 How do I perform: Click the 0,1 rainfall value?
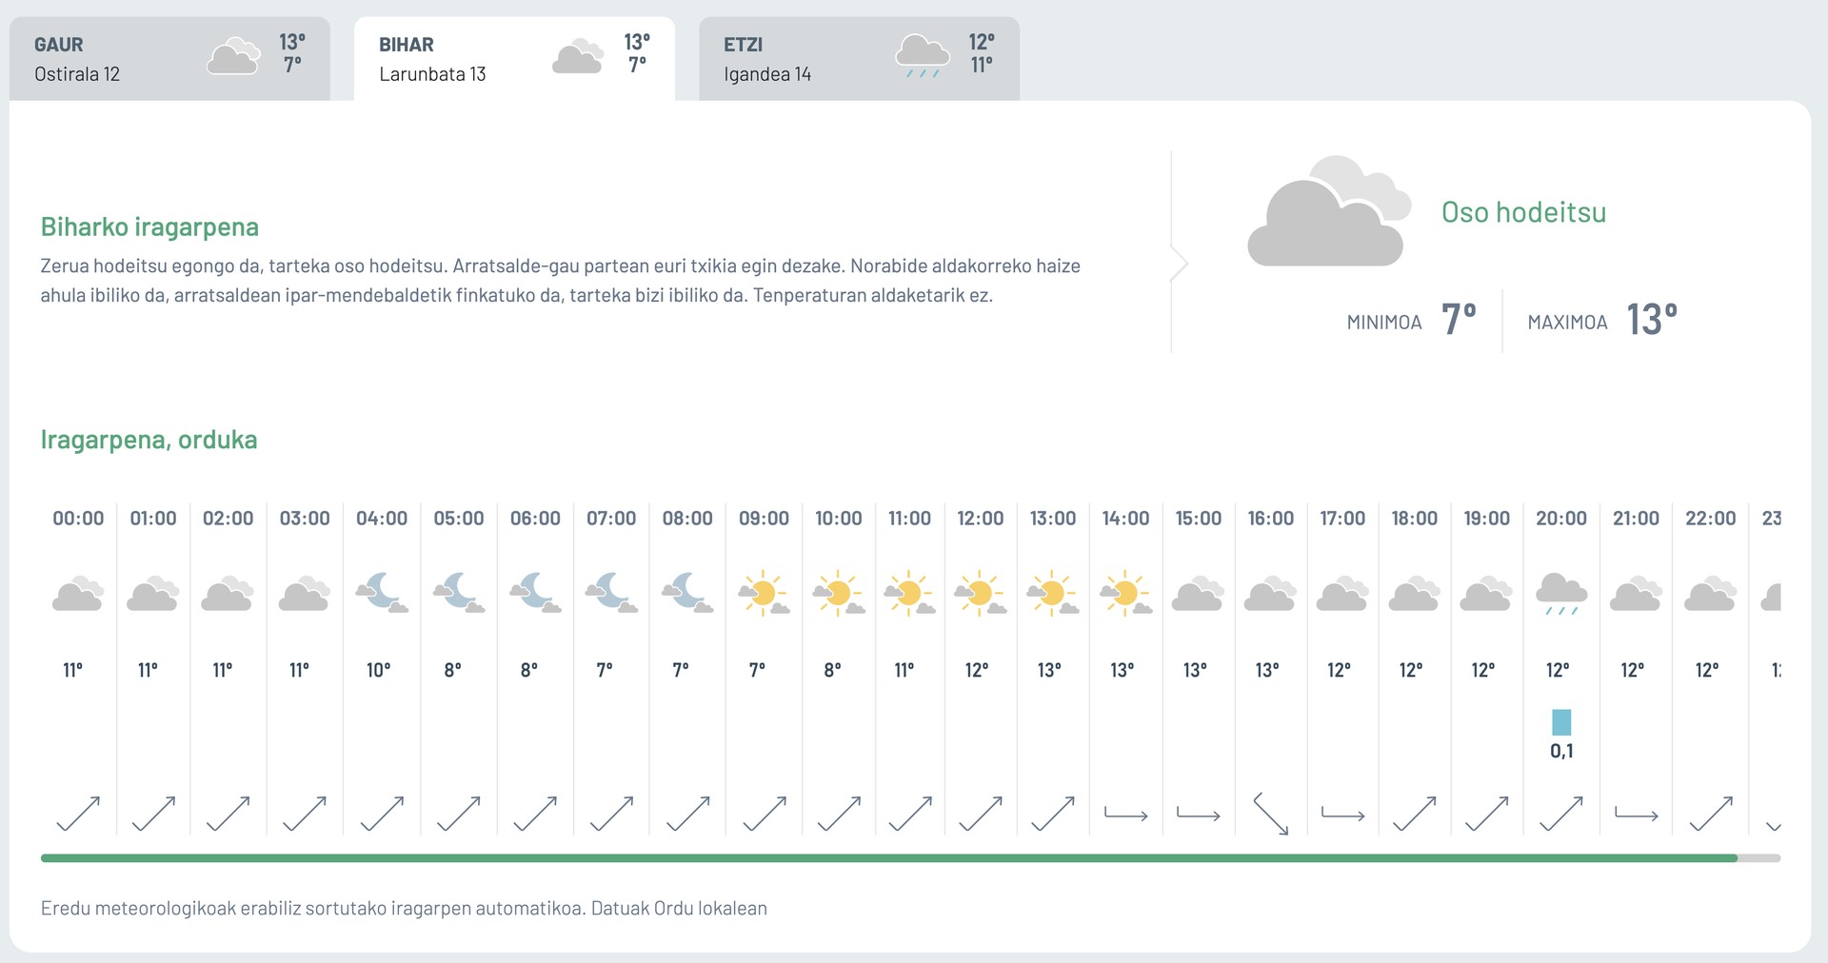point(1561,751)
